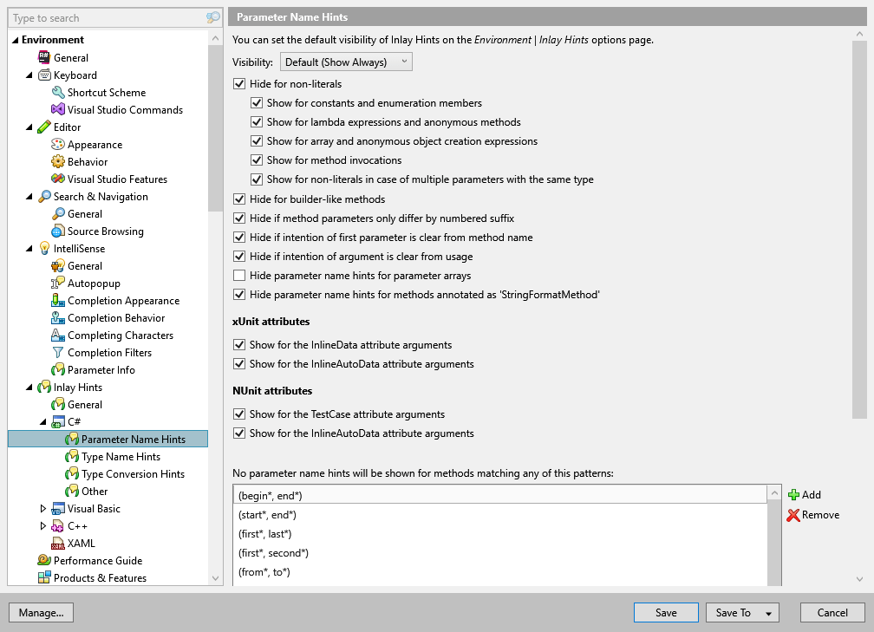Toggle Show for lambda expressions checkbox
Image resolution: width=874 pixels, height=632 pixels.
[257, 121]
